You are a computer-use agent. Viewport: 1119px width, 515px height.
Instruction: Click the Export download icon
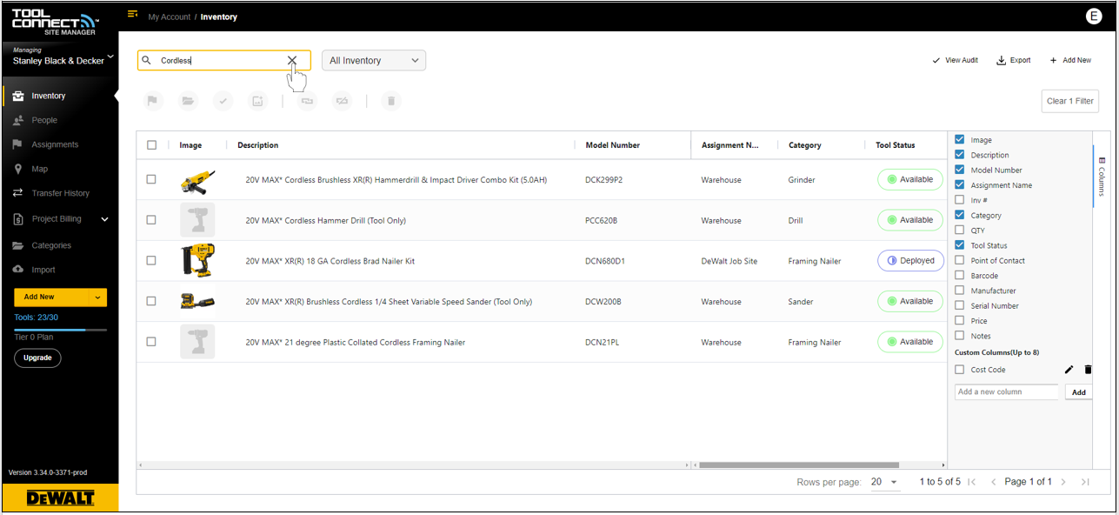click(x=1002, y=60)
